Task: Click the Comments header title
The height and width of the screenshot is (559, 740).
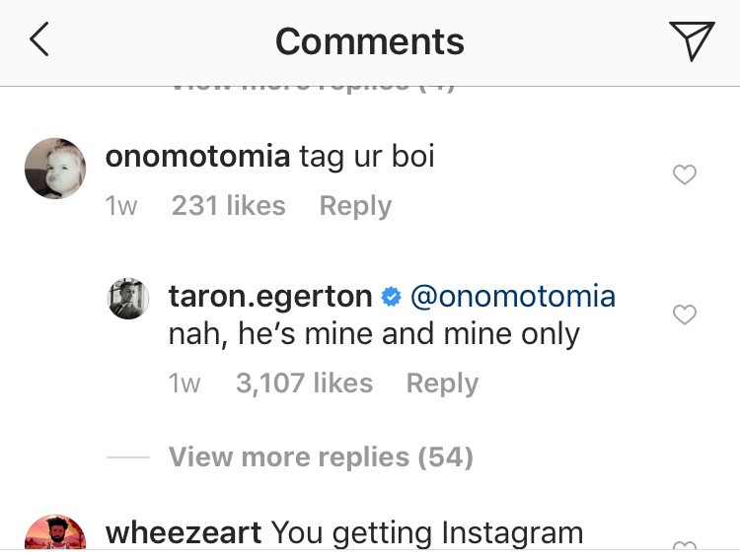Action: [x=369, y=41]
